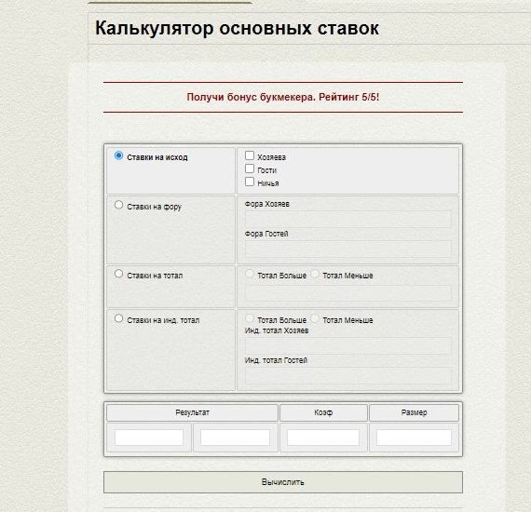Click the Фора Хозяев input field

[x=348, y=219]
